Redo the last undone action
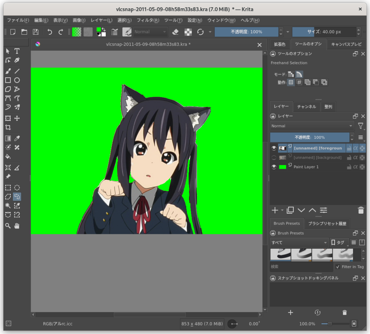The width and height of the screenshot is (370, 334). [x=61, y=32]
